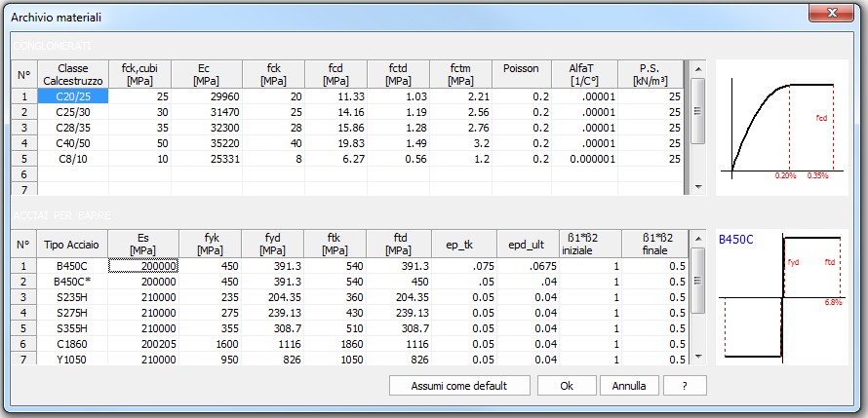Click the epd_ult value .0675 cell
Image resolution: width=868 pixels, height=418 pixels.
point(528,266)
